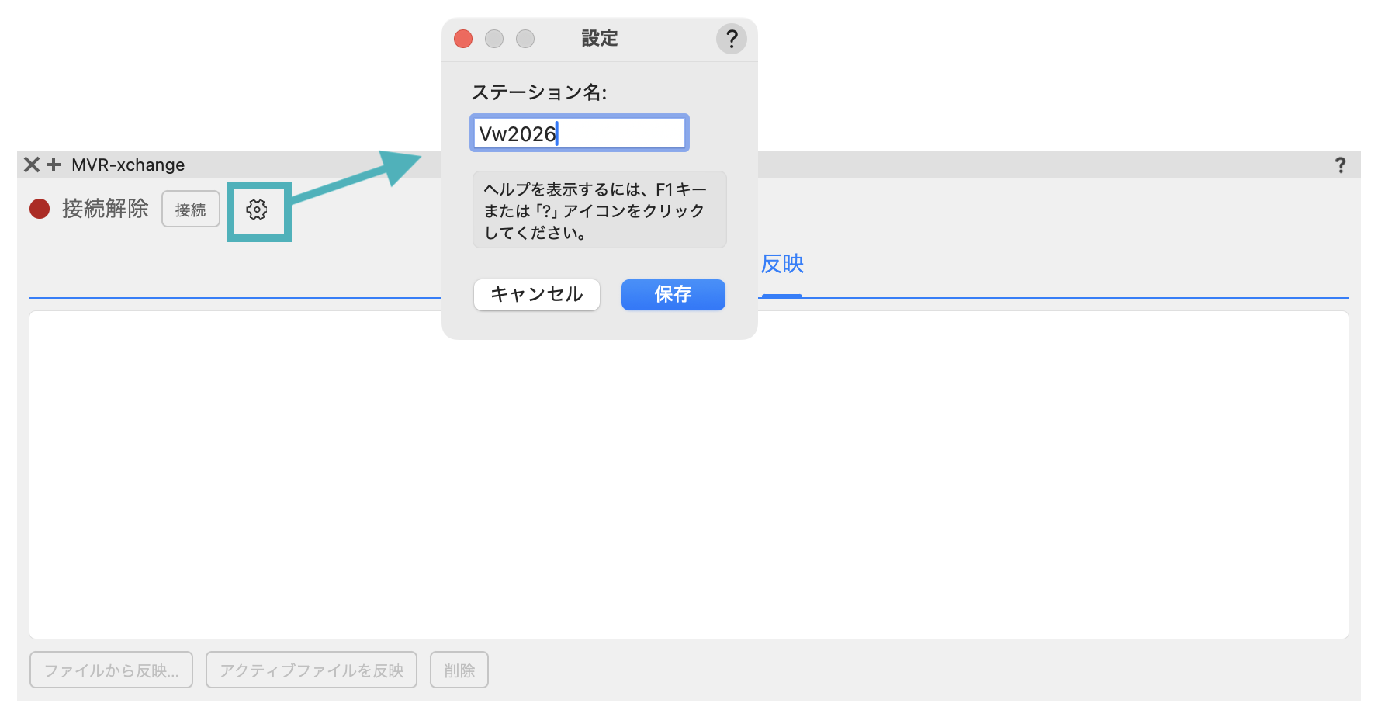Click the question mark button in 設定 dialog

pos(731,39)
